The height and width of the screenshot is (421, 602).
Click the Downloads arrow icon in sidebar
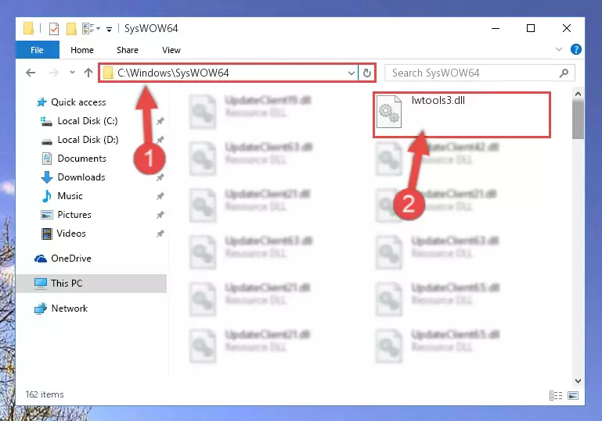point(47,177)
